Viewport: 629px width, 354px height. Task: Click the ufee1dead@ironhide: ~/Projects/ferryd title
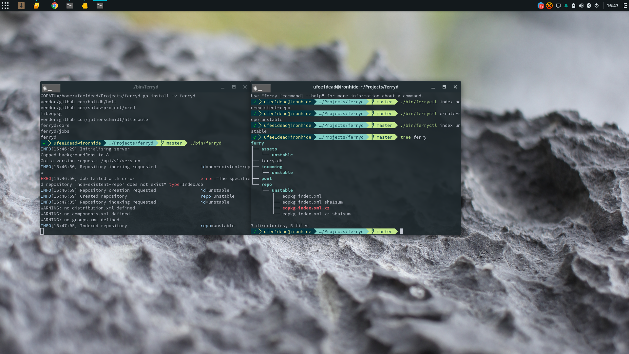(356, 87)
